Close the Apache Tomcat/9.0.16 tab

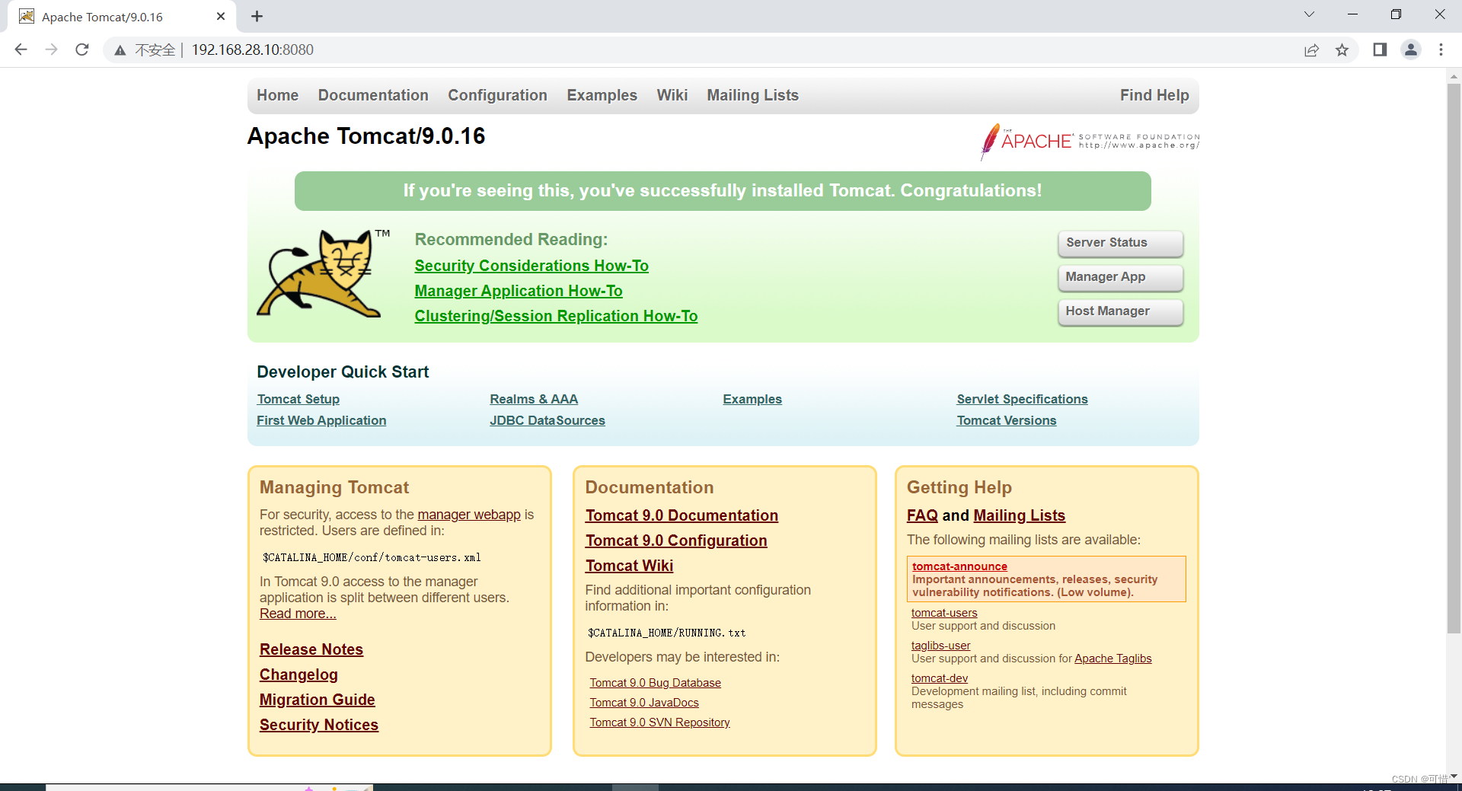coord(221,16)
